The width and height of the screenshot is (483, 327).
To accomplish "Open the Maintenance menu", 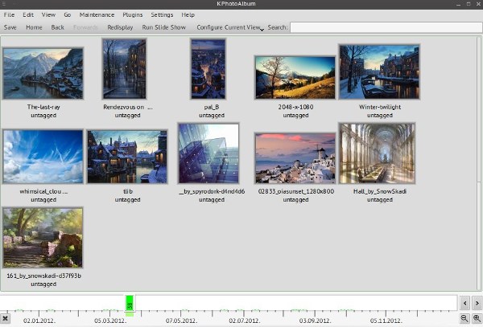I will (97, 14).
